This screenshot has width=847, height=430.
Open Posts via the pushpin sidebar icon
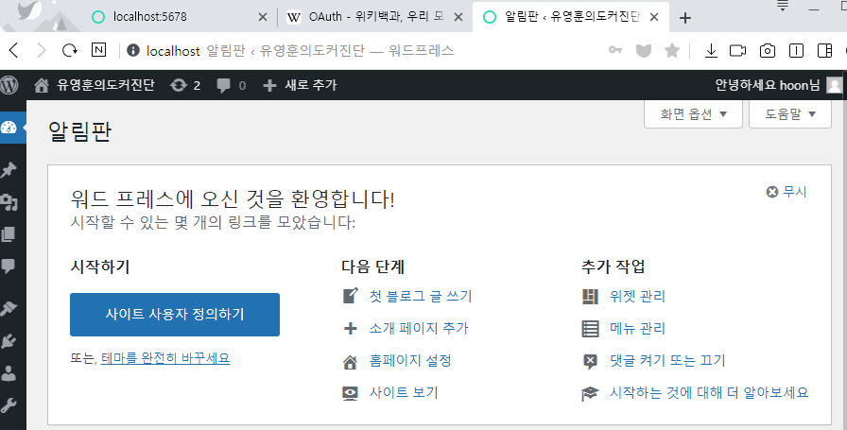point(9,169)
